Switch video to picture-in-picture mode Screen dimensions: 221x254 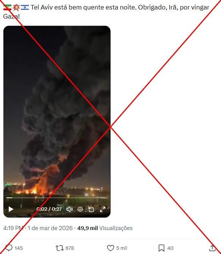tap(91, 209)
